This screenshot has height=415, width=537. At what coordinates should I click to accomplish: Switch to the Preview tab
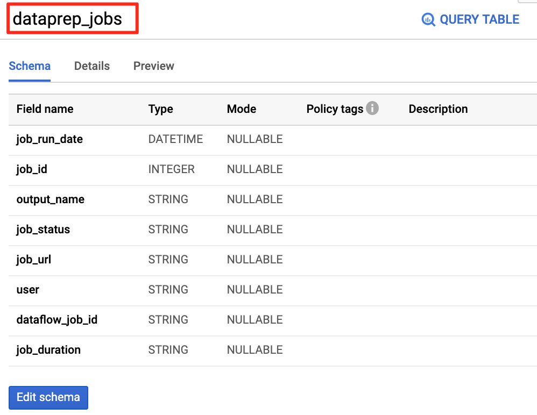pyautogui.click(x=154, y=66)
